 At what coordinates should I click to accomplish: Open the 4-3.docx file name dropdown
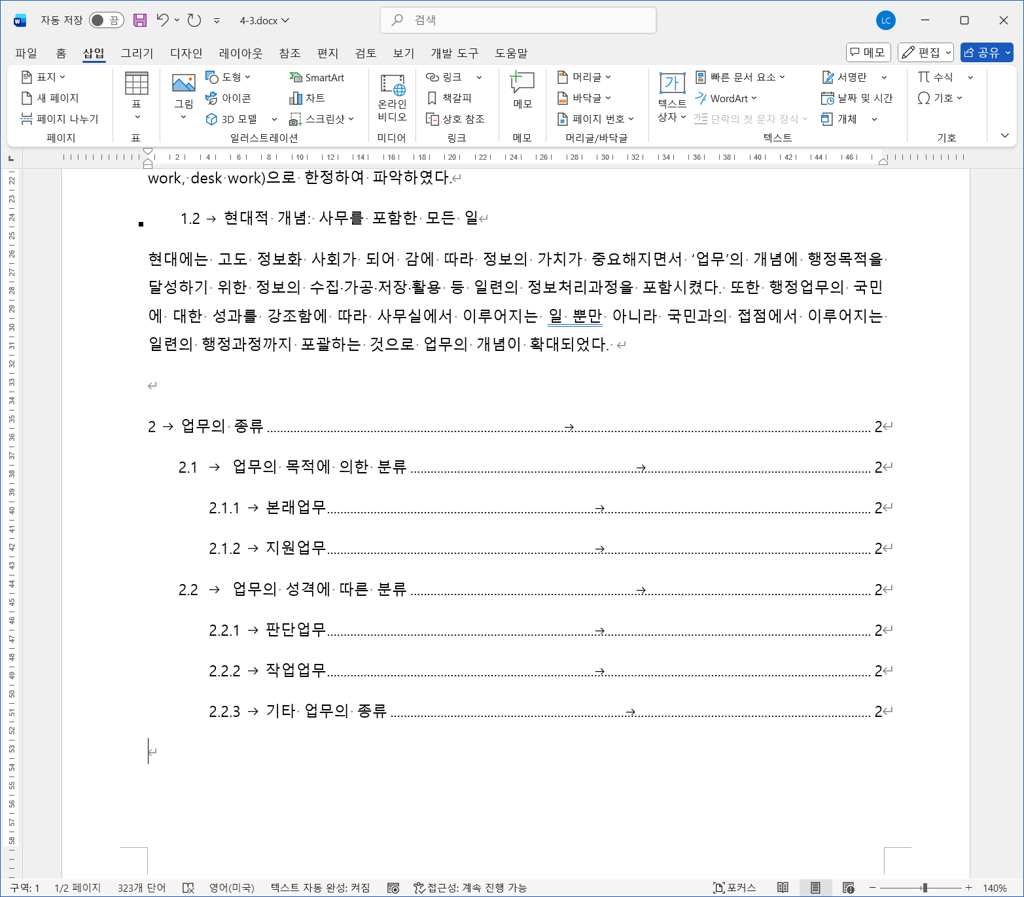[x=264, y=21]
